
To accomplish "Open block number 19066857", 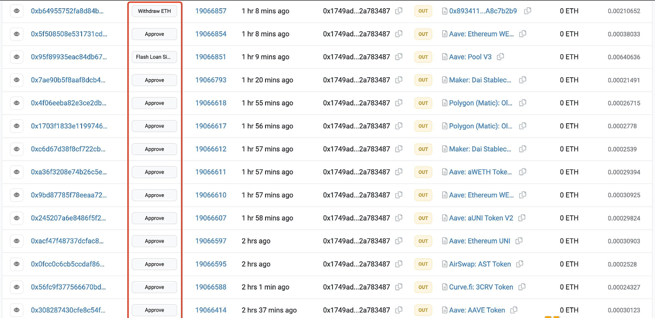I will (211, 11).
